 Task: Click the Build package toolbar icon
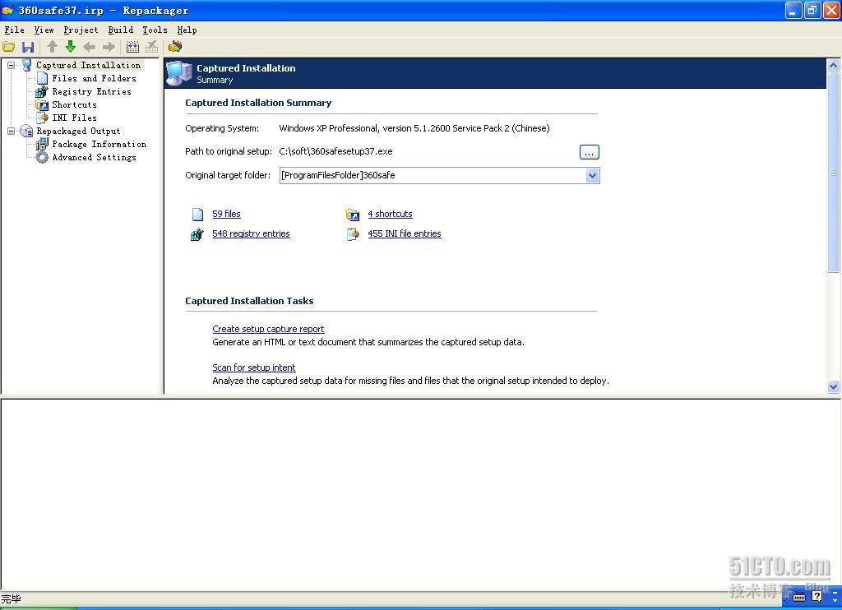[132, 47]
